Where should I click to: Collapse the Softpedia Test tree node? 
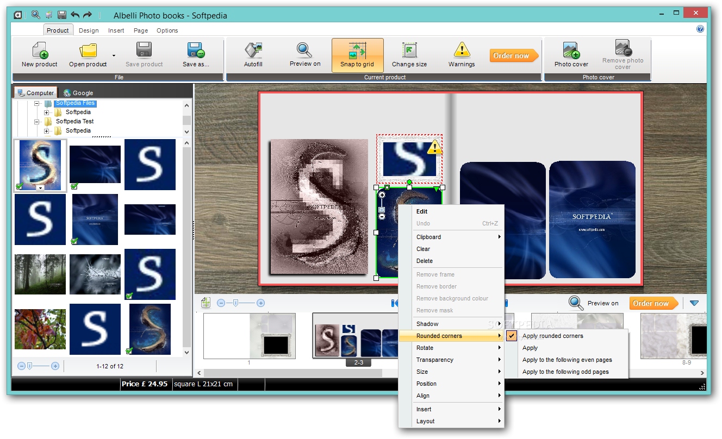[37, 122]
